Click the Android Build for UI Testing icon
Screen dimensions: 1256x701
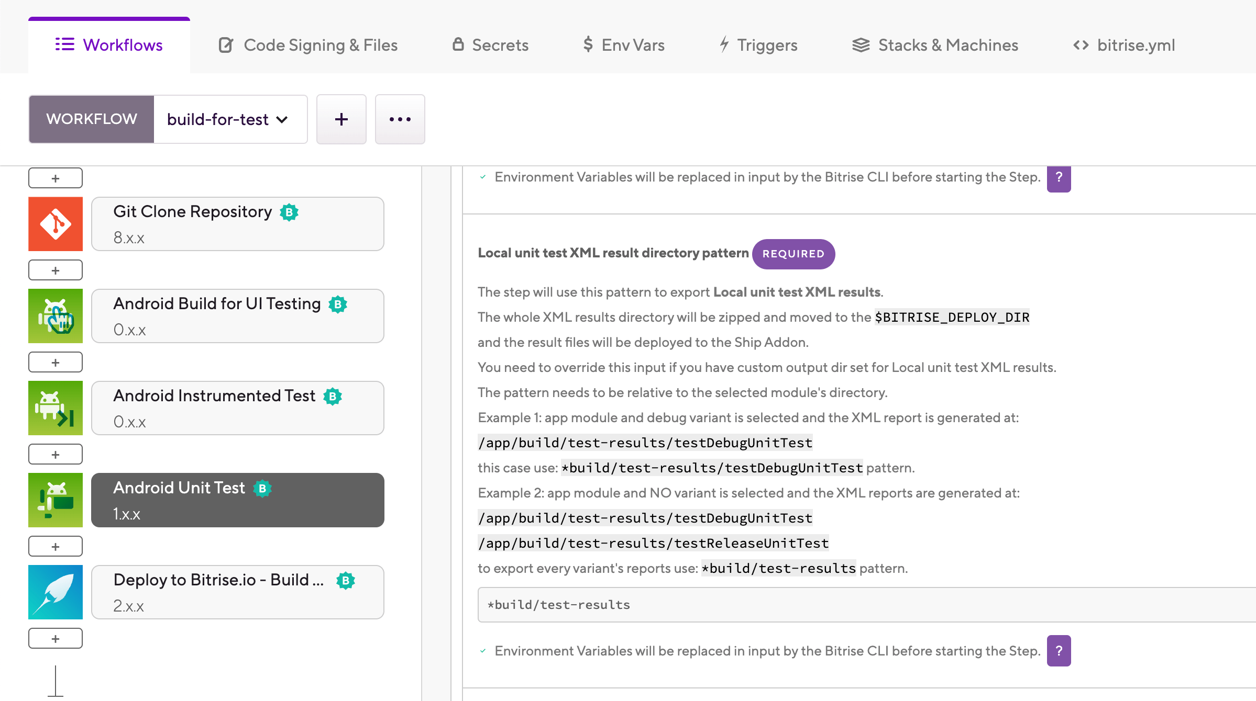coord(56,316)
